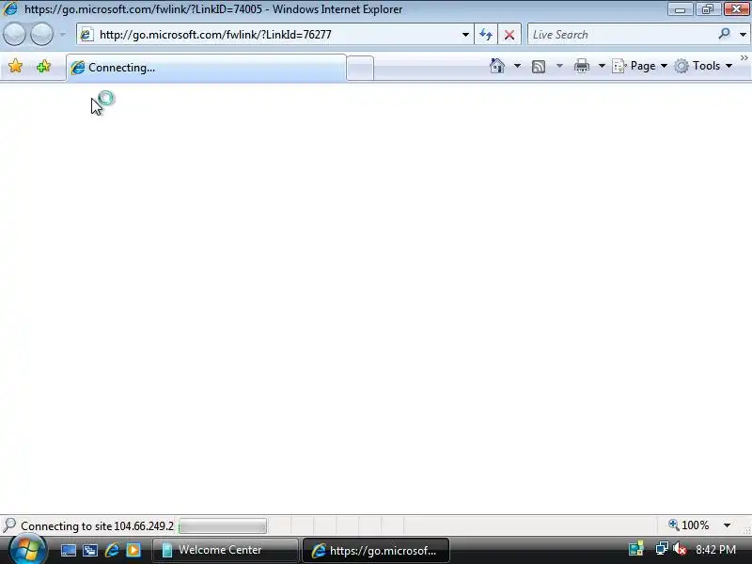Click the Forward navigation button
This screenshot has height=564, width=752.
[41, 35]
